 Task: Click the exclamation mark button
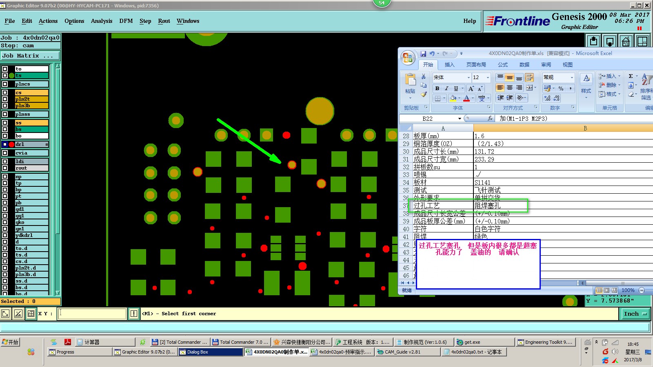point(134,314)
